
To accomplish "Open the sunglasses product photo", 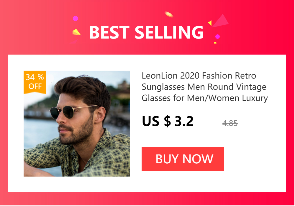I will click(x=77, y=123).
